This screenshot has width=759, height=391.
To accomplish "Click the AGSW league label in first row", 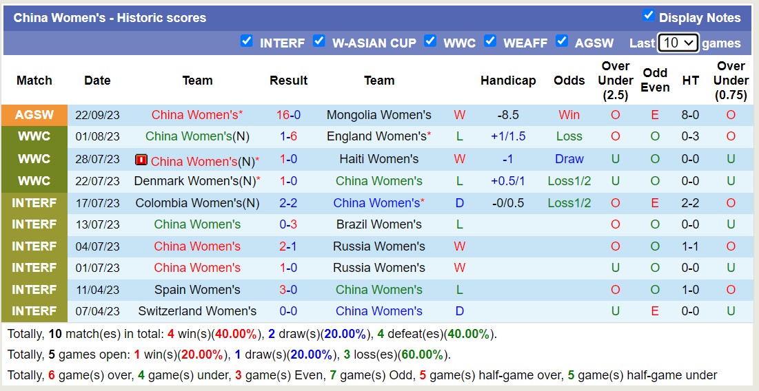I will pyautogui.click(x=34, y=115).
